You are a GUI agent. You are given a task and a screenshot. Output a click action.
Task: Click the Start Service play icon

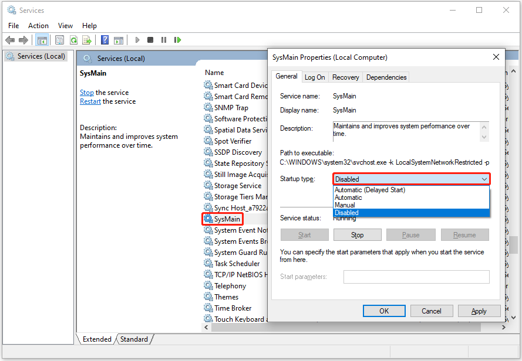point(137,40)
